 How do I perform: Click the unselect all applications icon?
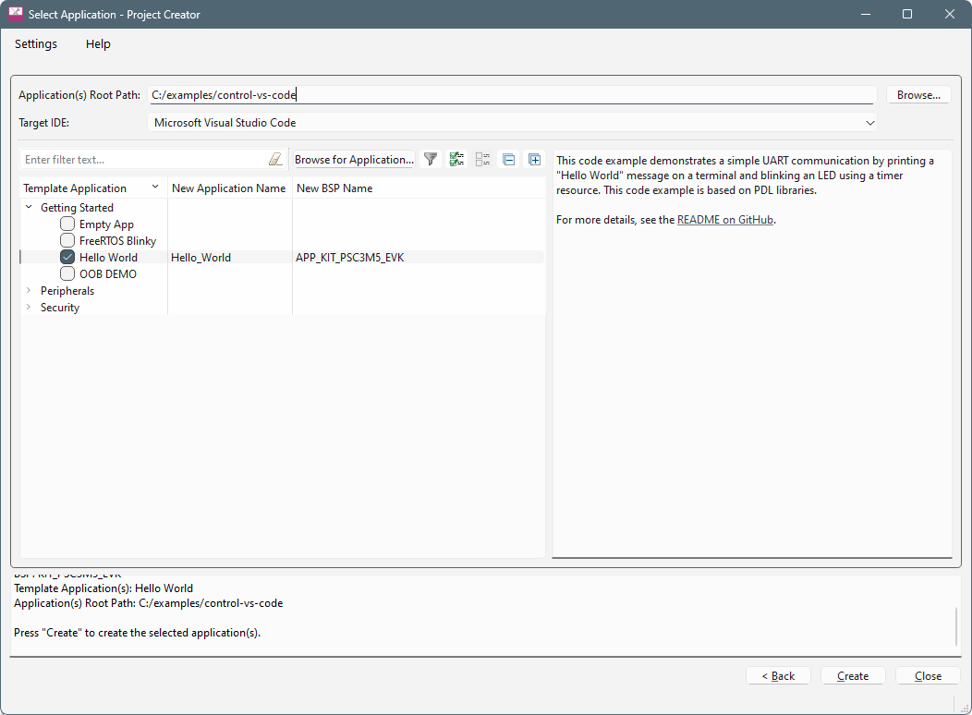pos(482,160)
